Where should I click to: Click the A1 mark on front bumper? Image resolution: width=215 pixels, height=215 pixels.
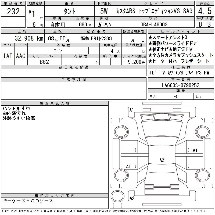[131, 110]
